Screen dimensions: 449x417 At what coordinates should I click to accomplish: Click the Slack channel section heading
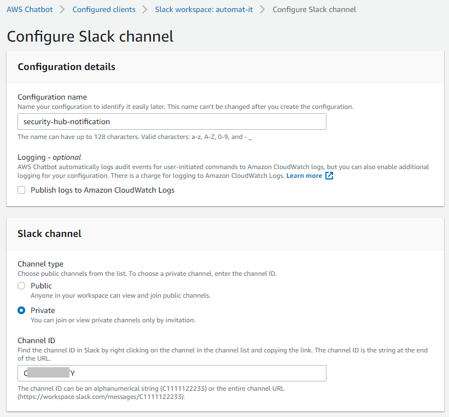(50, 234)
